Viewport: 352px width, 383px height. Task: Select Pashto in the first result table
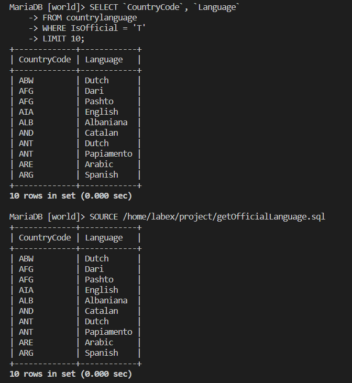pyautogui.click(x=99, y=102)
